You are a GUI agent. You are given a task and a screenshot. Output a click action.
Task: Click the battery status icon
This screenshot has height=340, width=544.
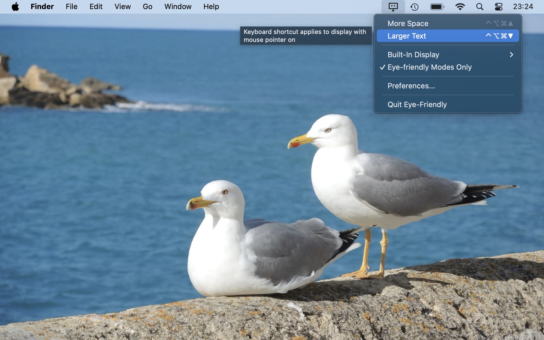pos(437,7)
